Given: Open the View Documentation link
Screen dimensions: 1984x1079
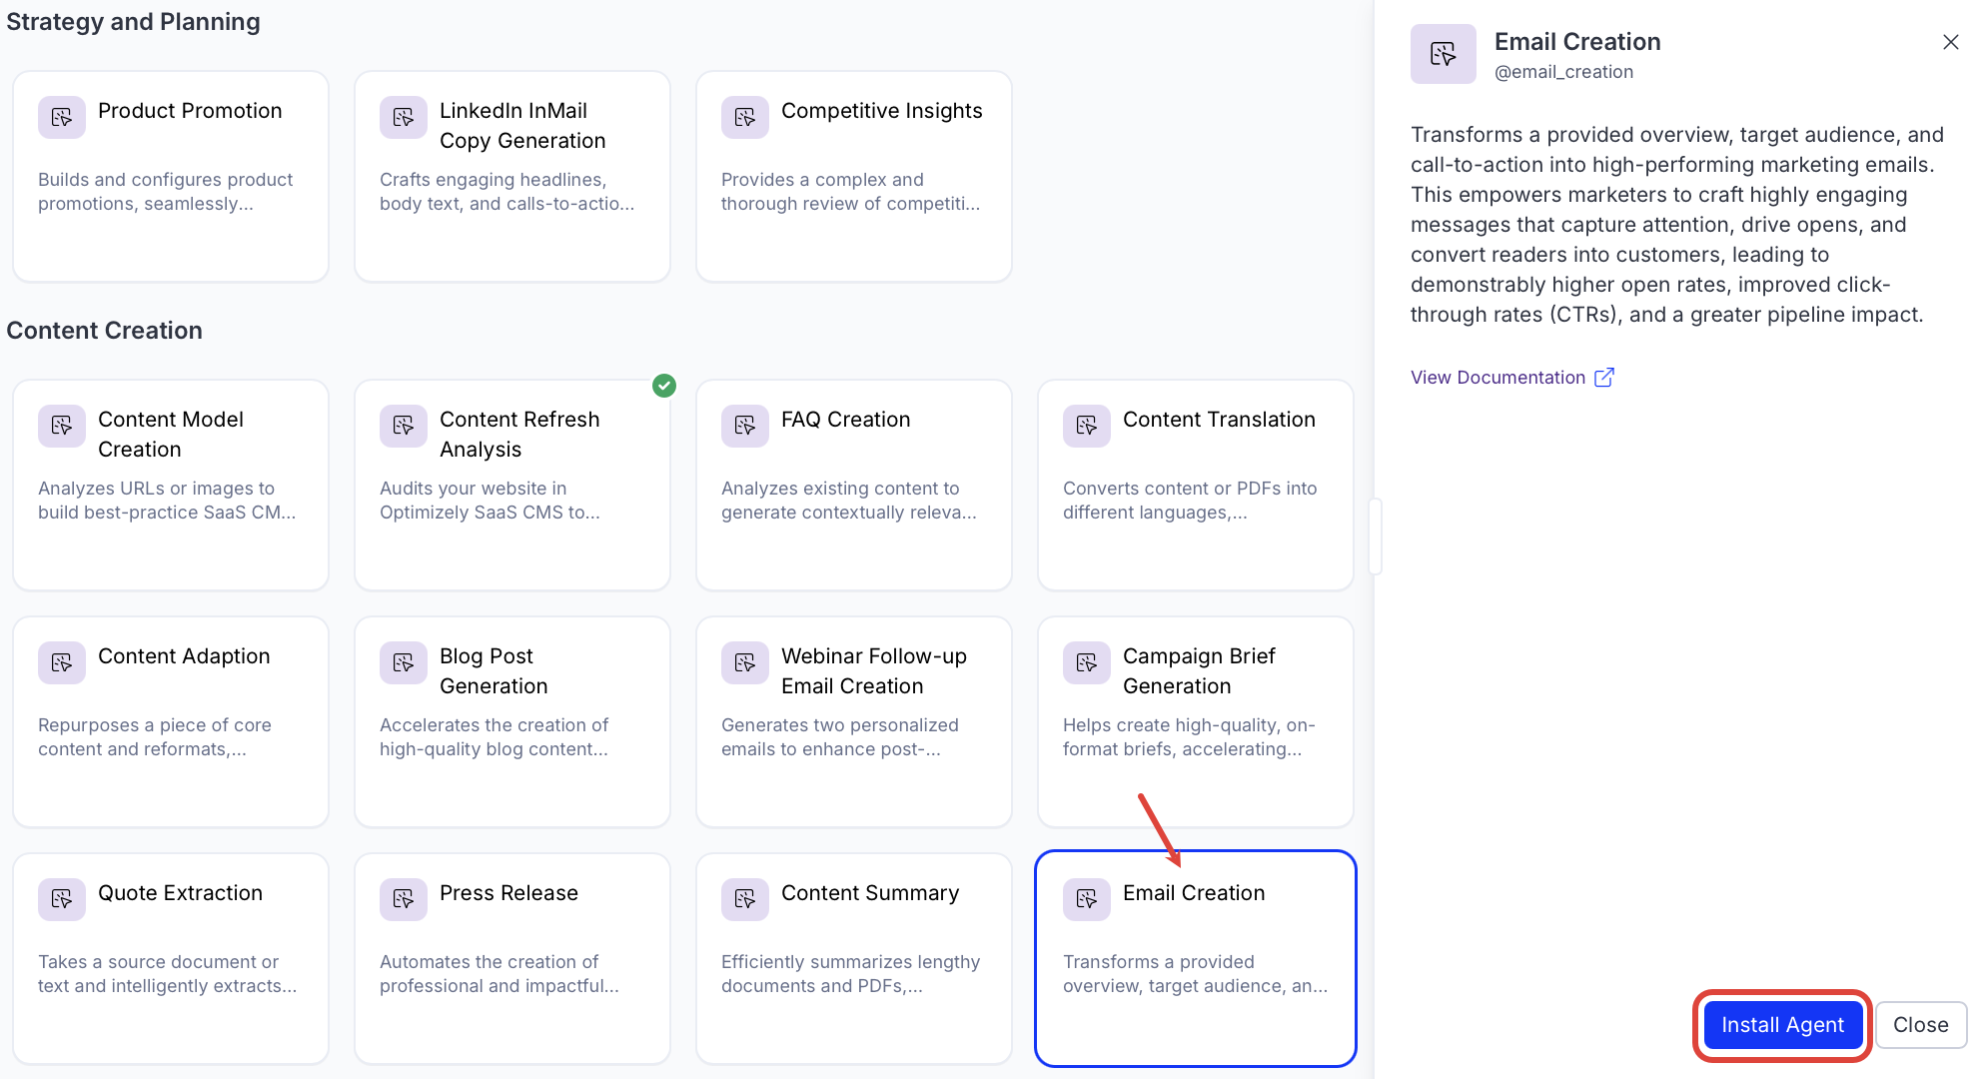Looking at the screenshot, I should click(1497, 378).
